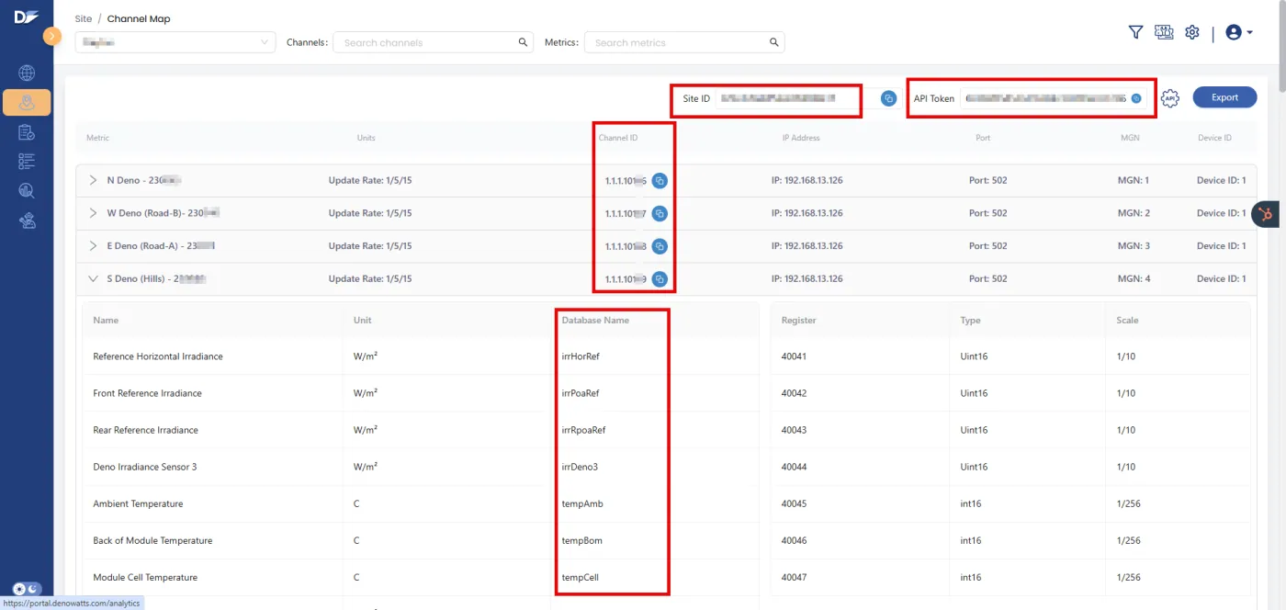1286x610 pixels.
Task: Expand the E Deno (Road-A) row
Action: 93,246
